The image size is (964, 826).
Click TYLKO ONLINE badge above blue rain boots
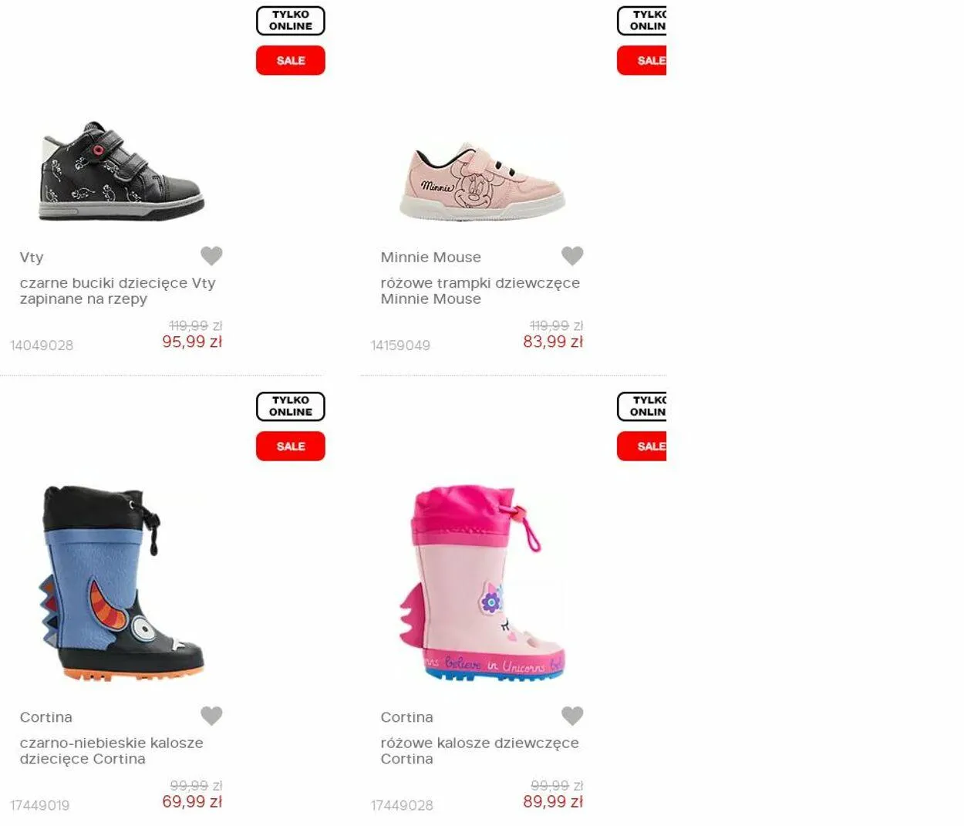point(291,406)
